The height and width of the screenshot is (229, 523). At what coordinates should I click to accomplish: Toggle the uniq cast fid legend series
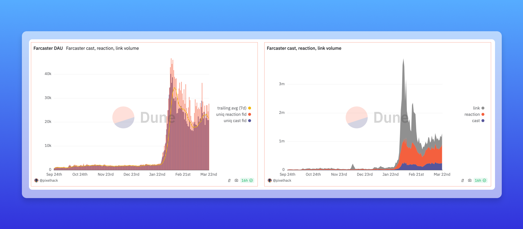[x=237, y=121]
